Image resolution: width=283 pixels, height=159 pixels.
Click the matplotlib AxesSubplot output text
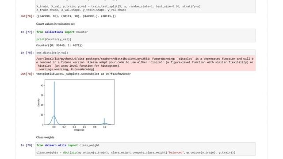84,74
